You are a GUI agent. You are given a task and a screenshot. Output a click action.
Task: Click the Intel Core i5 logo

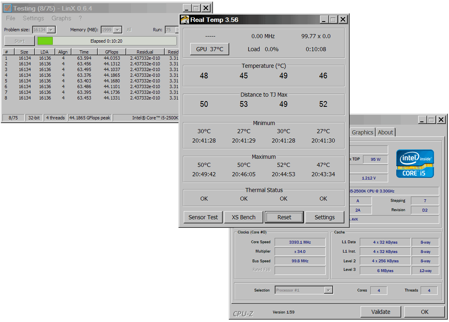(x=415, y=164)
